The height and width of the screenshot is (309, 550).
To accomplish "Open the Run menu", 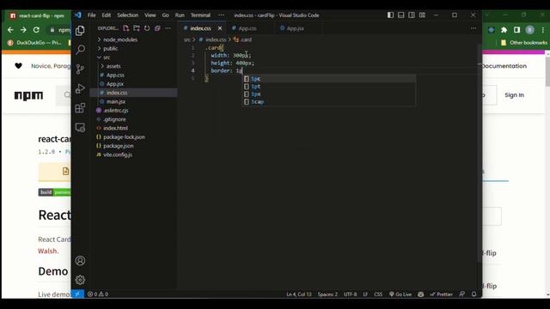I will tap(180, 15).
